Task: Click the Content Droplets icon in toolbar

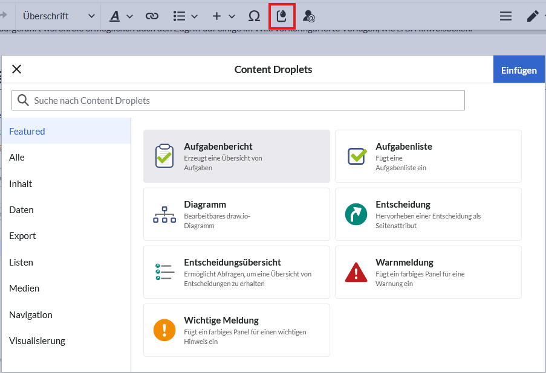Action: (x=281, y=16)
